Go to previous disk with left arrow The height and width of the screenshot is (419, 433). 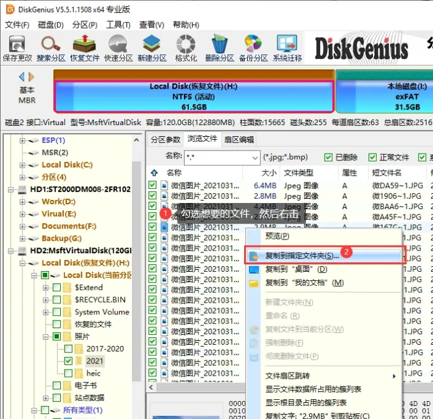point(22,77)
